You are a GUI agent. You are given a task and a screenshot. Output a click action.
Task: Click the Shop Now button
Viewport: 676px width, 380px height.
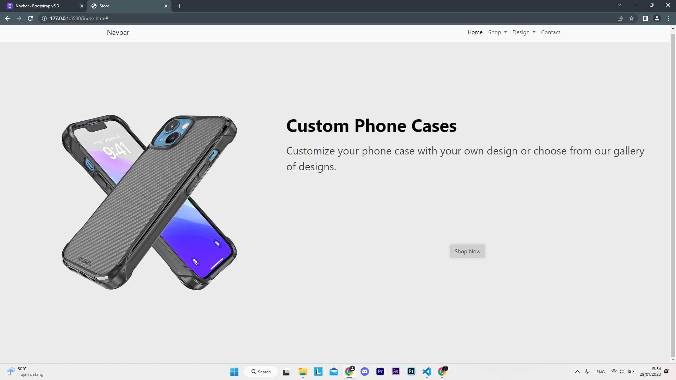467,251
